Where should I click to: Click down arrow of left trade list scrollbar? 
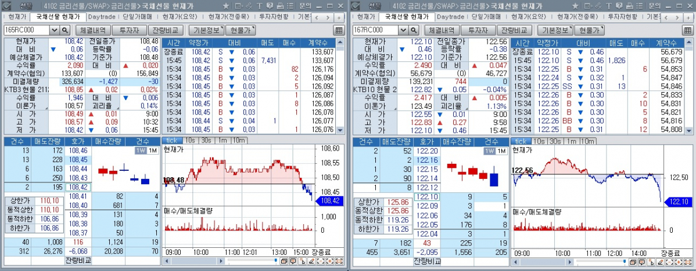click(x=340, y=130)
